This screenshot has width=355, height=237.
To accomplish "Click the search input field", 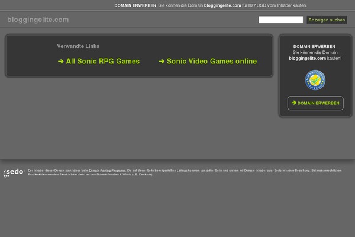I will [280, 20].
